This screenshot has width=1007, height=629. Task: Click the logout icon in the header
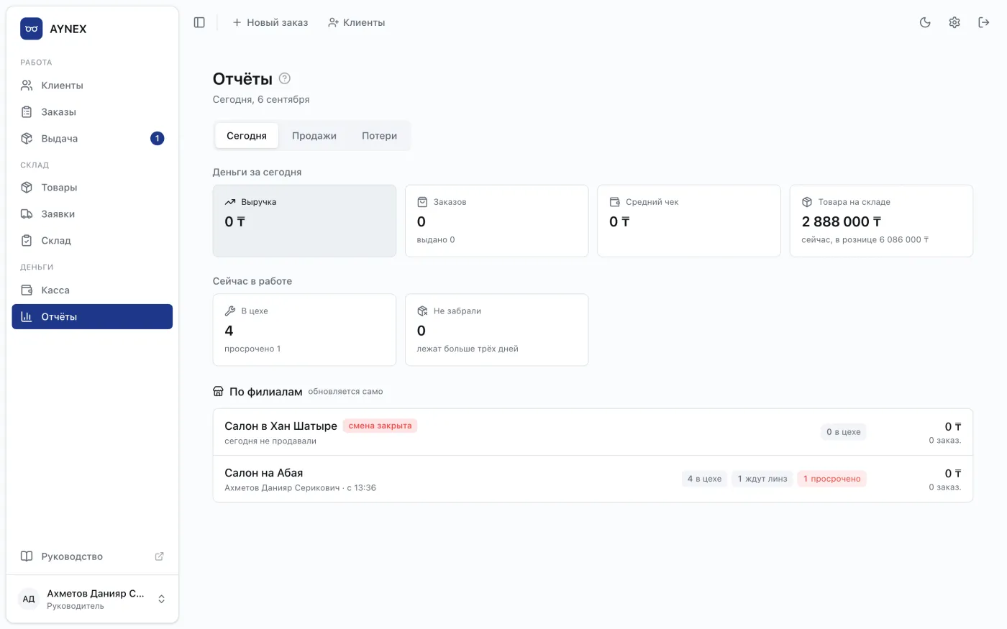click(983, 22)
